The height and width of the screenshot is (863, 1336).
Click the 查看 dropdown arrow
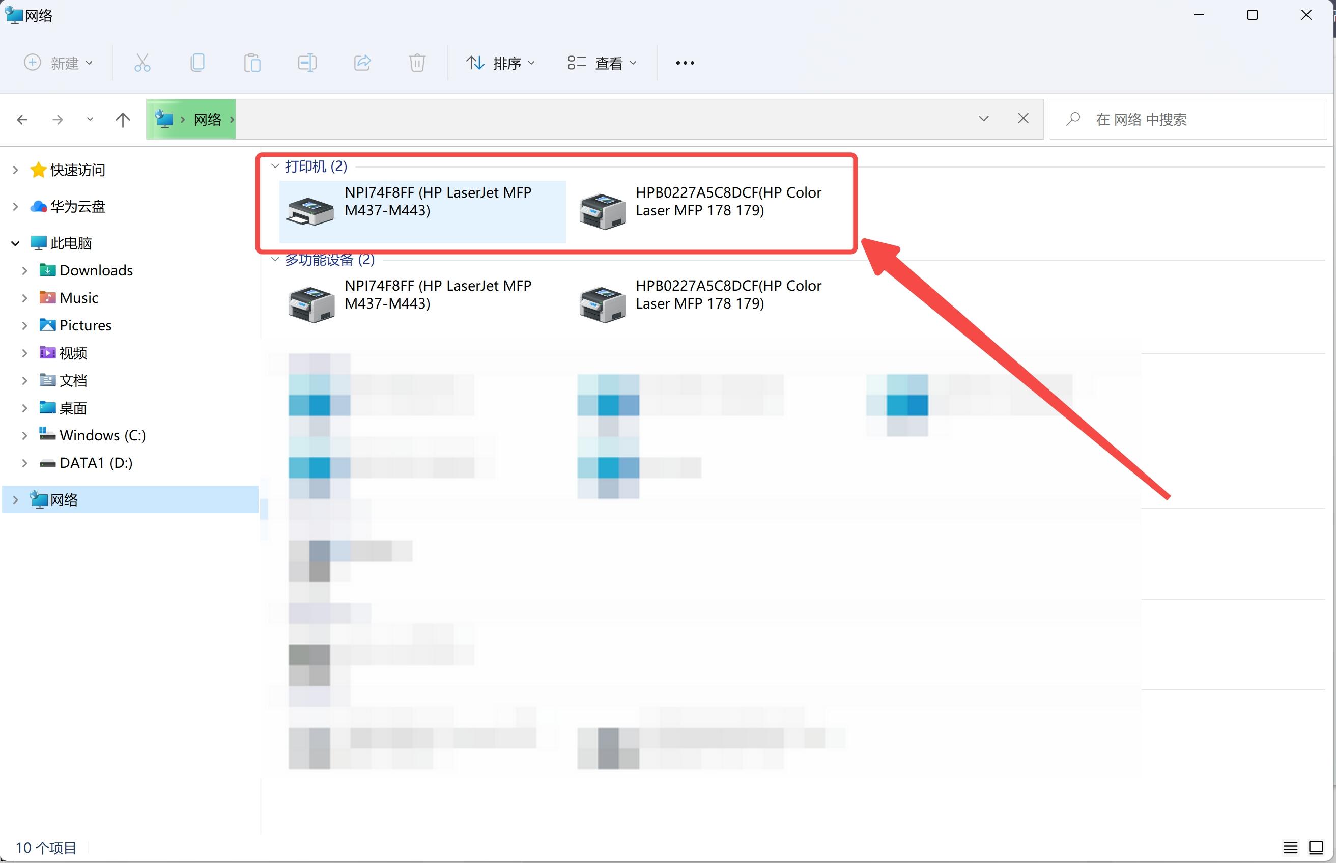tap(637, 62)
